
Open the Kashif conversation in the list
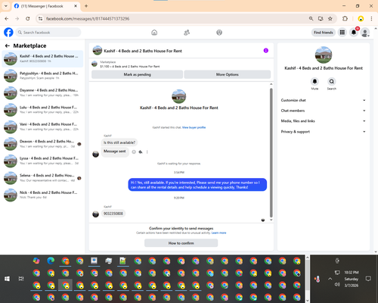(x=42, y=58)
